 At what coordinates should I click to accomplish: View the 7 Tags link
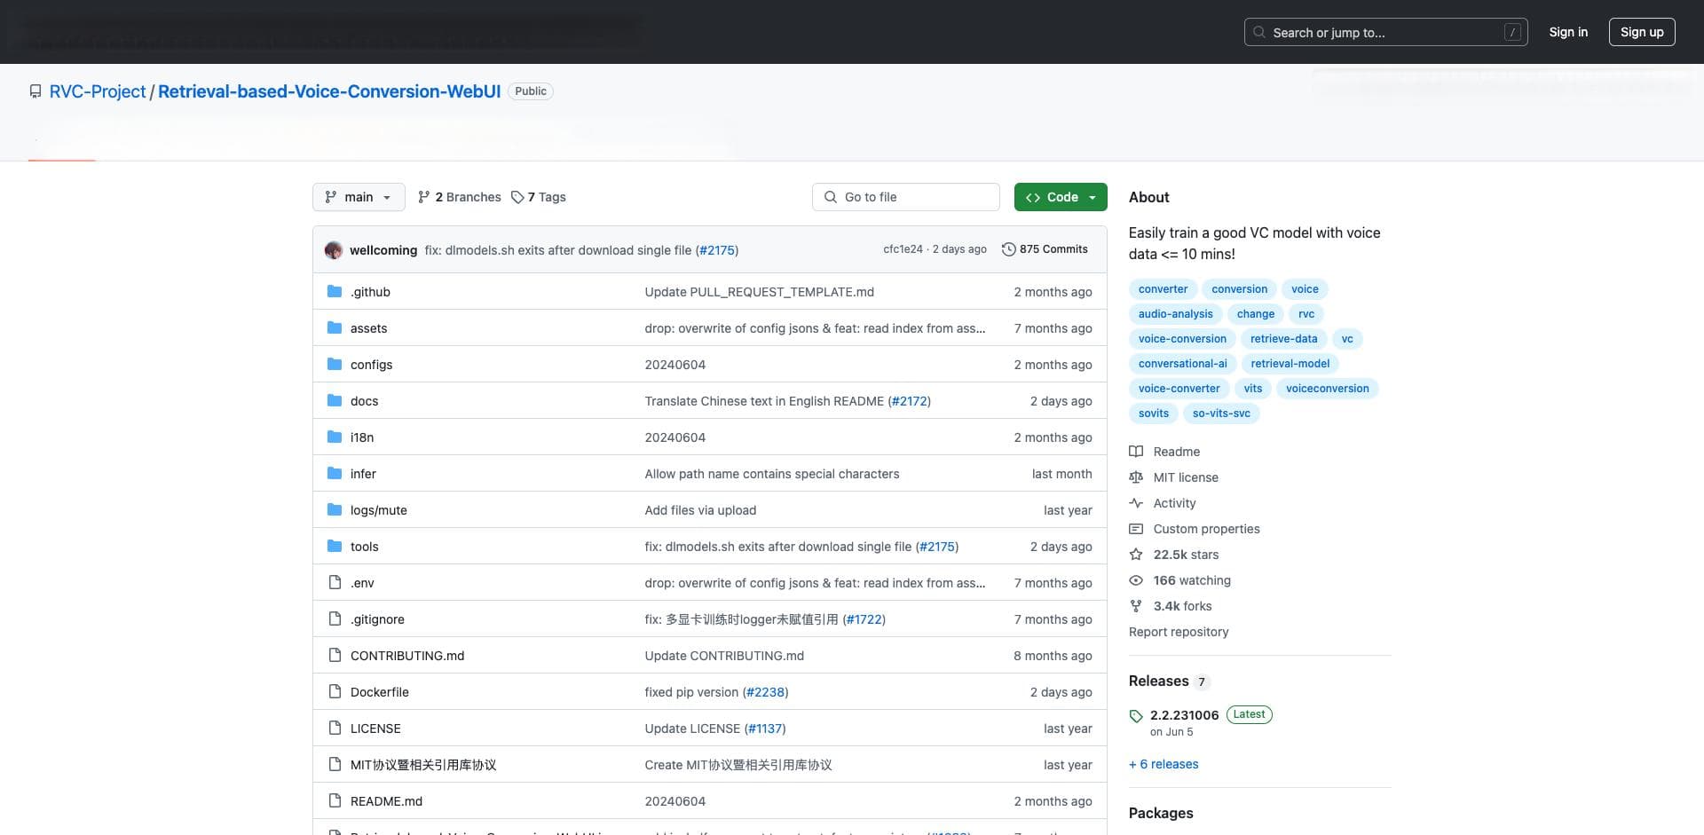539,197
